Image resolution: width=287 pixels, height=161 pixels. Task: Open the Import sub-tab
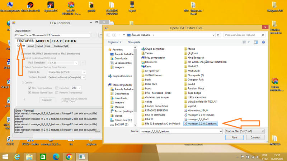(31, 46)
